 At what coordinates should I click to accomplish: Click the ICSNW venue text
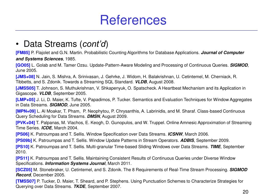coord(175,134)
